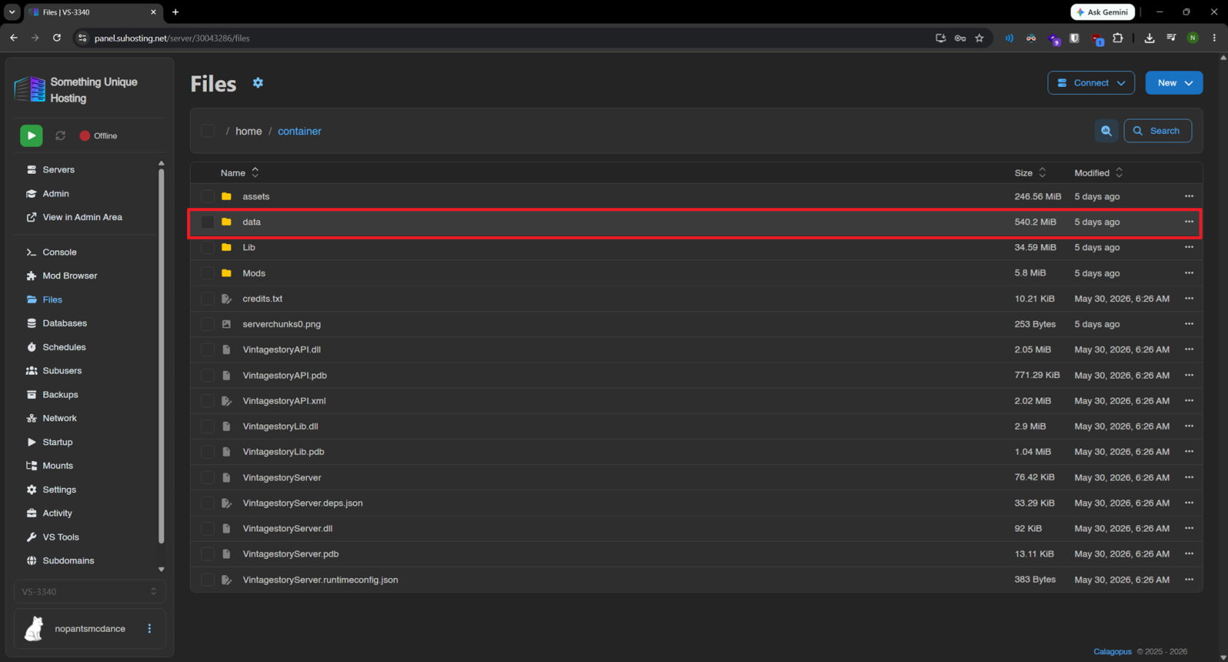Open user options beside nopantsmcdance
1228x662 pixels.
point(150,628)
